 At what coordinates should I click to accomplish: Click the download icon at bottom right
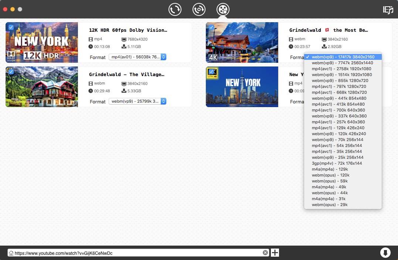385,252
